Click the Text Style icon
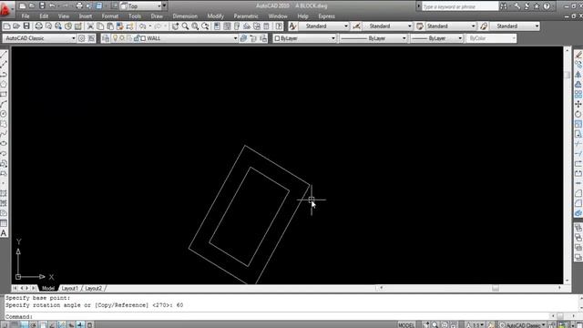583x328 pixels. pyautogui.click(x=292, y=26)
